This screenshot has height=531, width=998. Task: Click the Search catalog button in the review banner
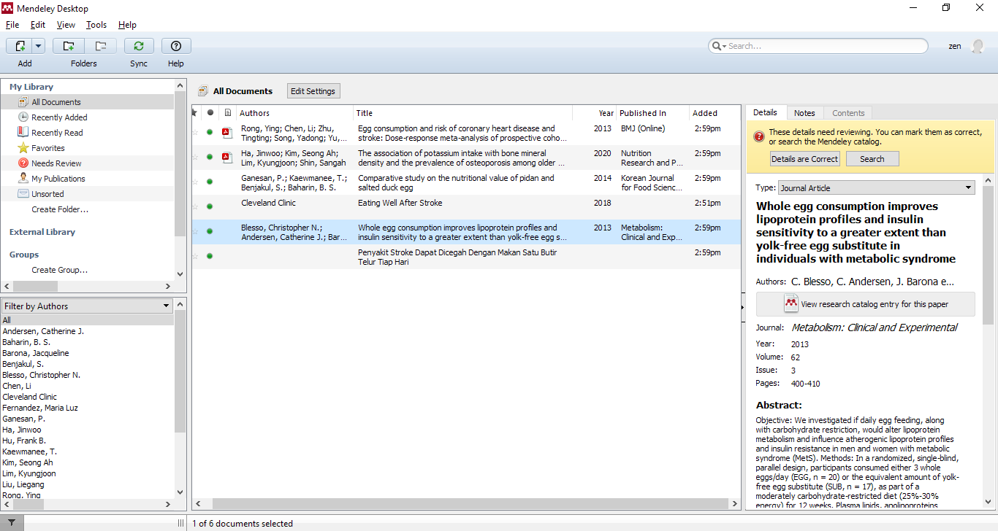(x=872, y=159)
